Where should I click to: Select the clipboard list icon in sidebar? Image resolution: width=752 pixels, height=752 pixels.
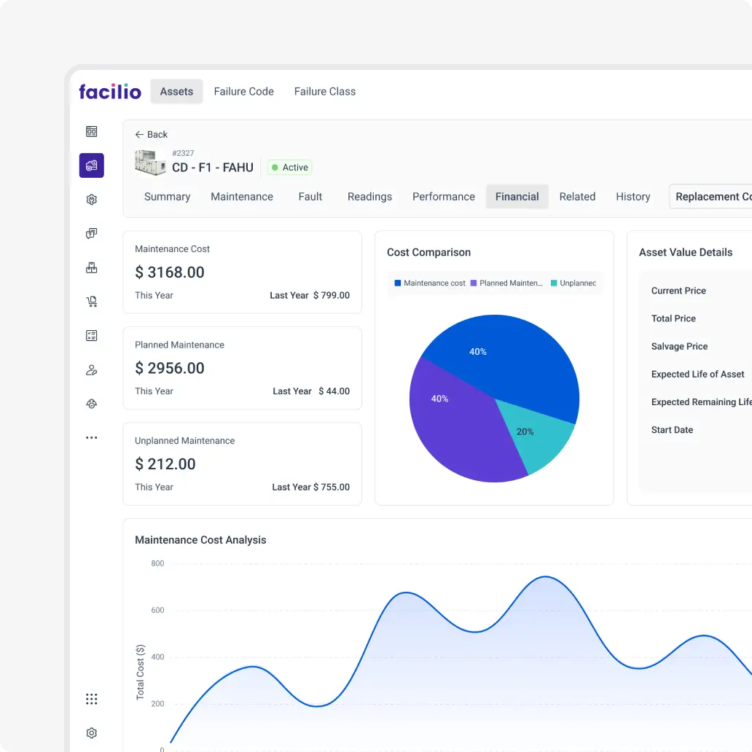(x=91, y=335)
